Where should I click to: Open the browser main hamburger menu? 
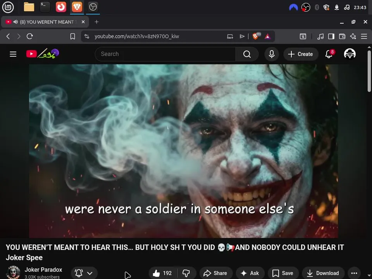tap(364, 36)
